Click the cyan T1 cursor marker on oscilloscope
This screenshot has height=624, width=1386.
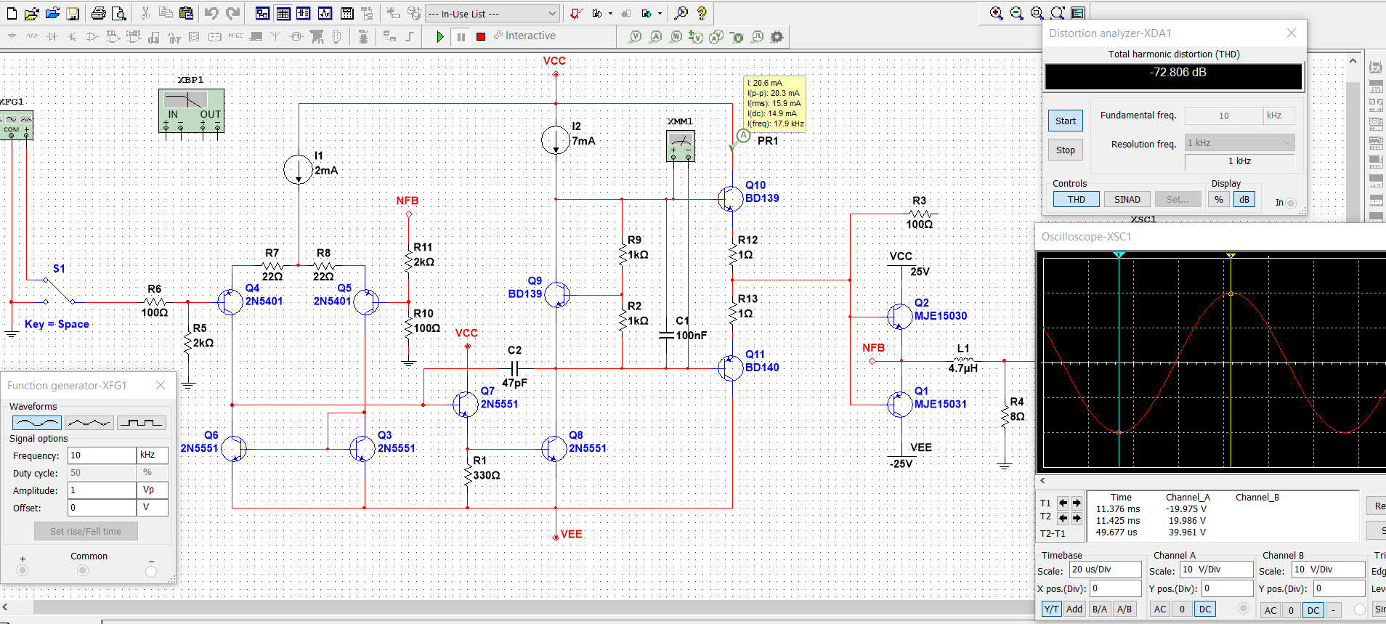[x=1119, y=255]
